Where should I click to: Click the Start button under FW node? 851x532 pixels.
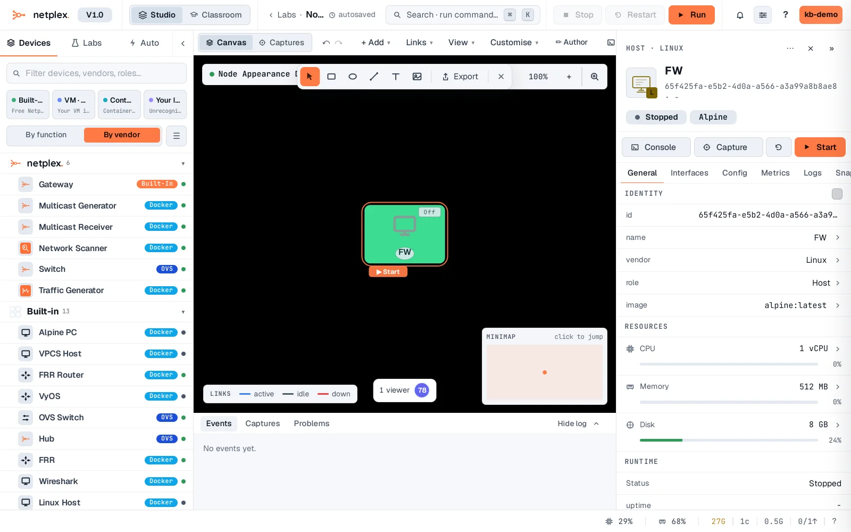tap(388, 272)
